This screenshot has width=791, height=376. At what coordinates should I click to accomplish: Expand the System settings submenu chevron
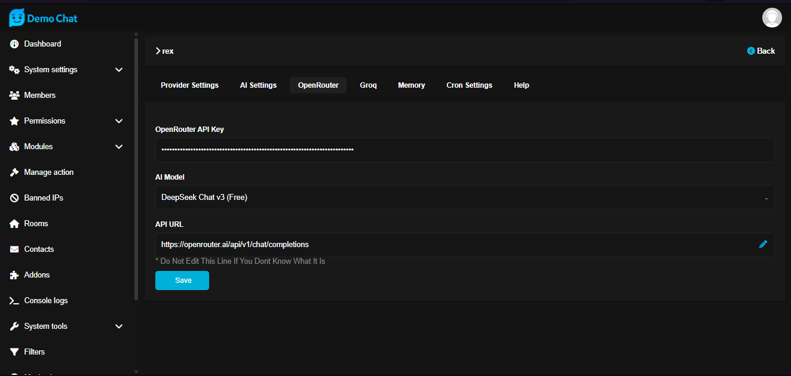click(x=119, y=70)
